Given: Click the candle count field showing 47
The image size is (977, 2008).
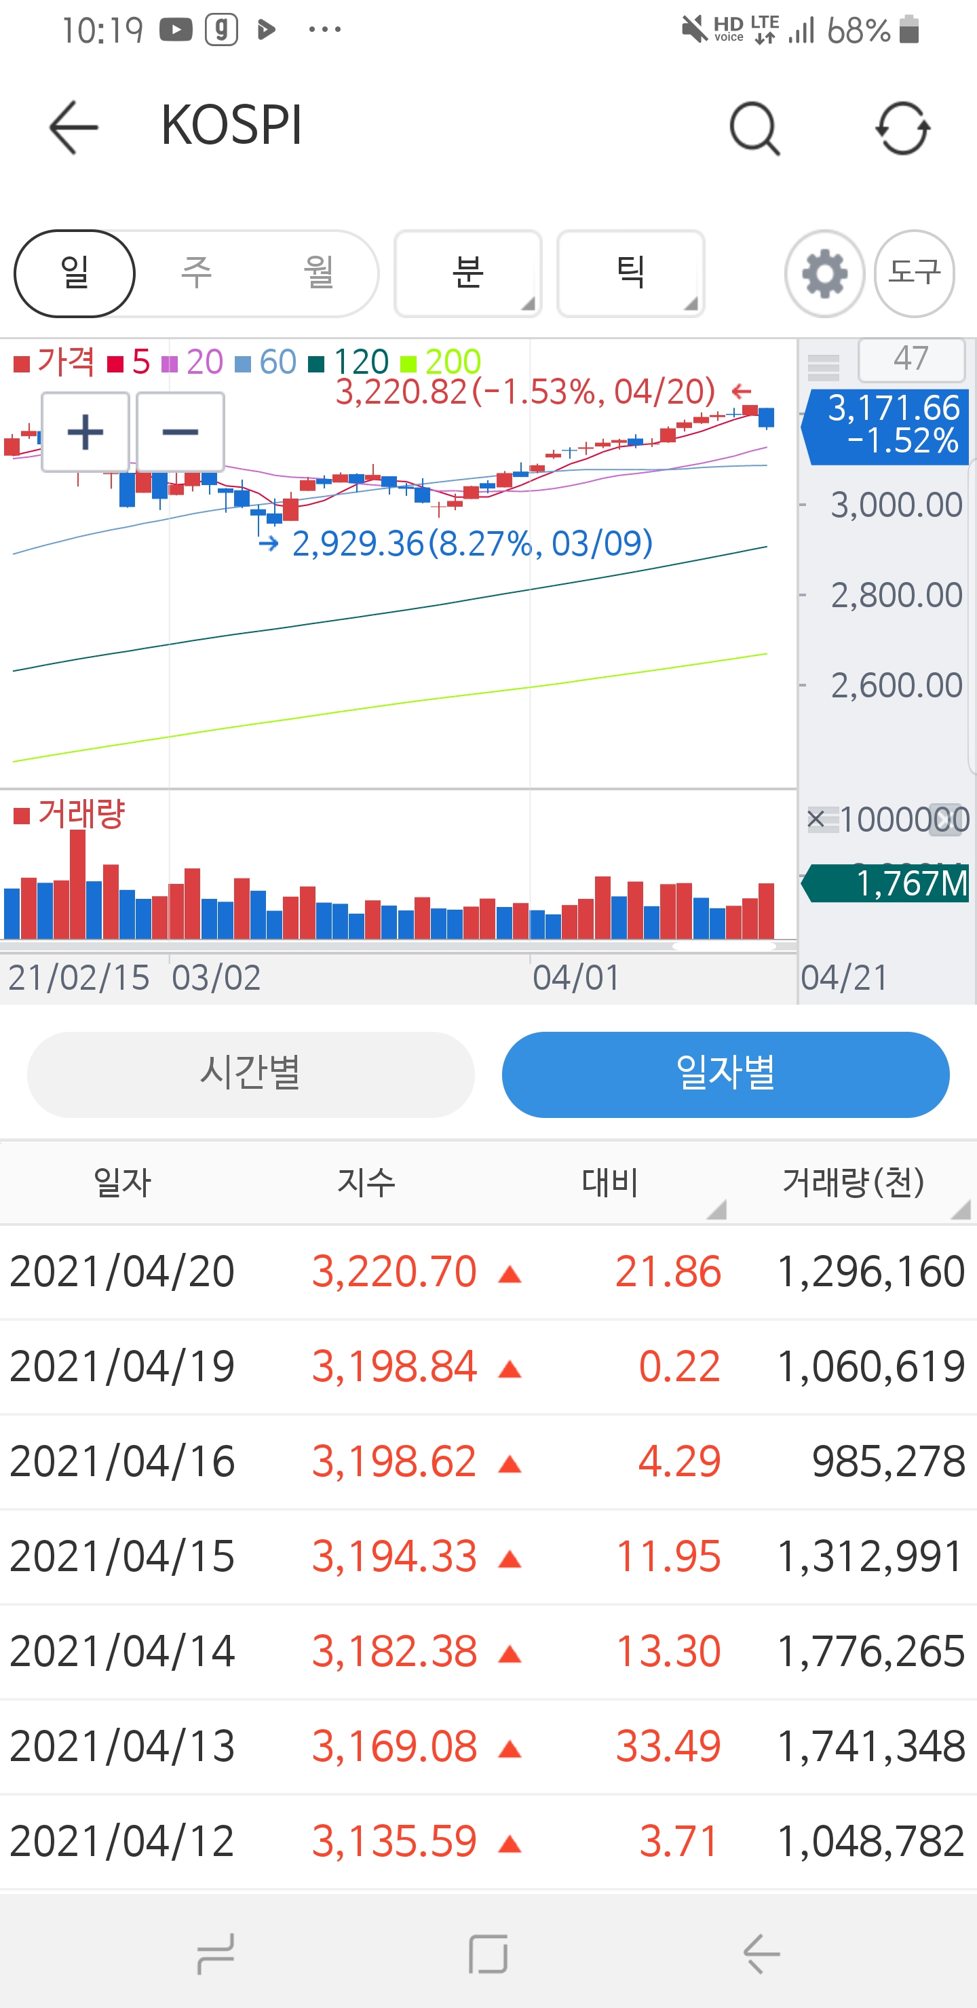Looking at the screenshot, I should click(x=911, y=360).
